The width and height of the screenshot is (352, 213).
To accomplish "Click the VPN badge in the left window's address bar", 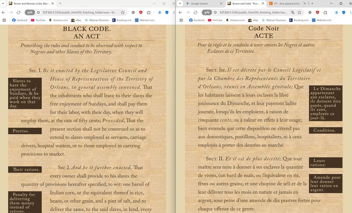I will click(30, 13).
